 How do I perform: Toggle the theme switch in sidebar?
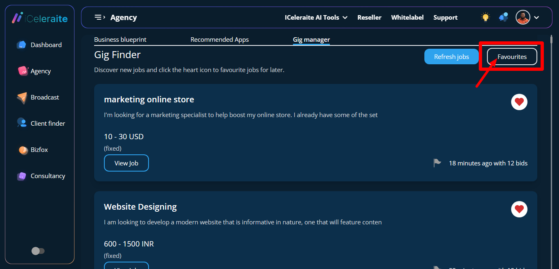coord(38,251)
